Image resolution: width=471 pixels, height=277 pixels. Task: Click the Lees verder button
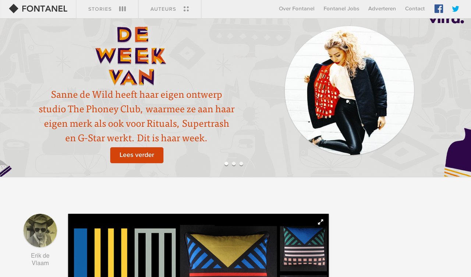tap(137, 155)
